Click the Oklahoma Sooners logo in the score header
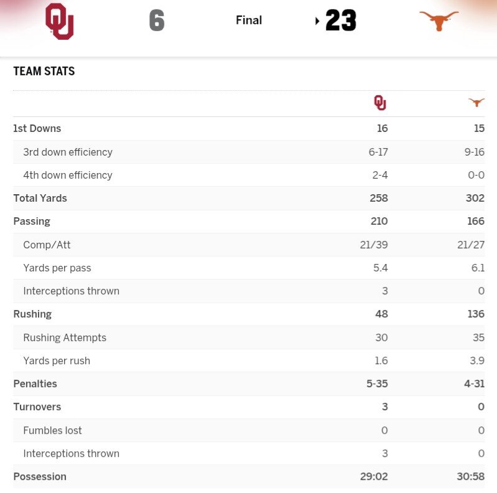The height and width of the screenshot is (493, 497). pos(60,21)
